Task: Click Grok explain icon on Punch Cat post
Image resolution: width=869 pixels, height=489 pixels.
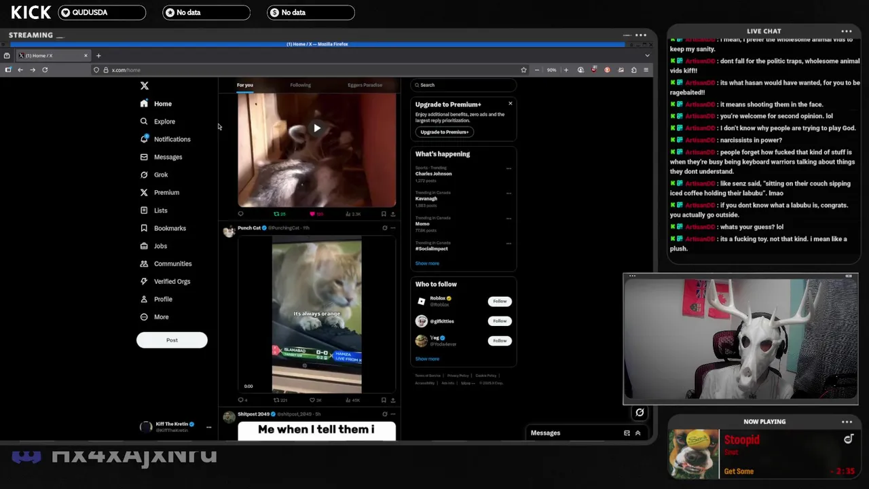Action: click(384, 228)
